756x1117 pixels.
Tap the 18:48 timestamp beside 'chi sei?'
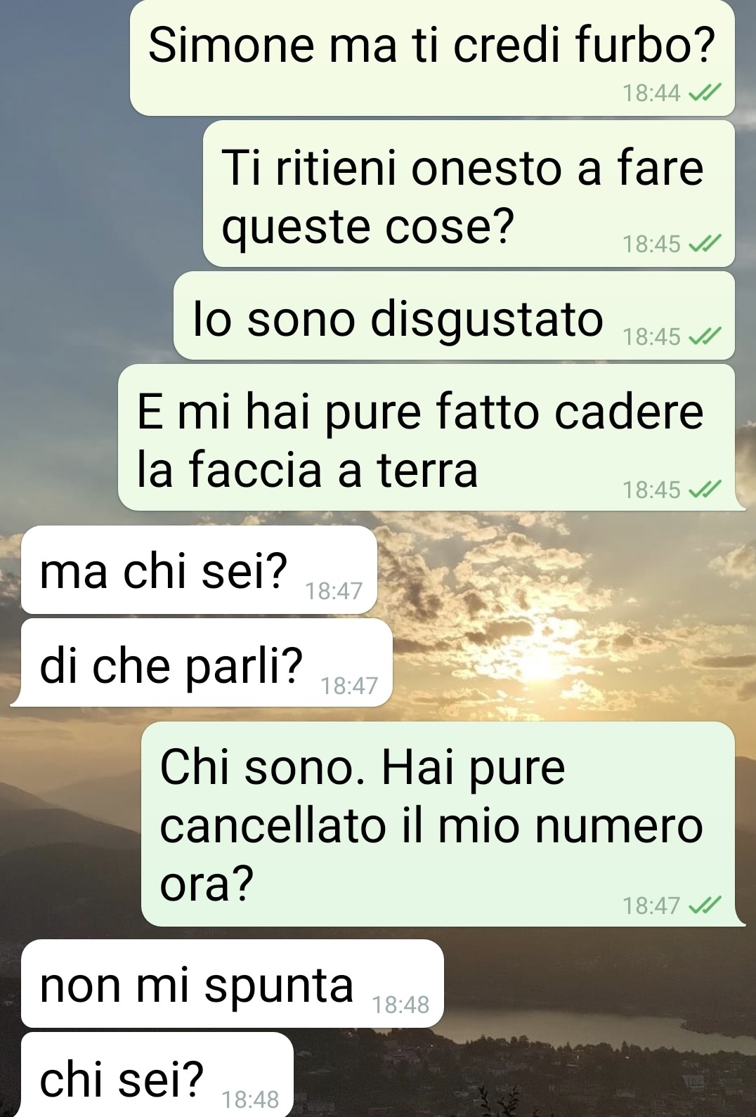(250, 1099)
